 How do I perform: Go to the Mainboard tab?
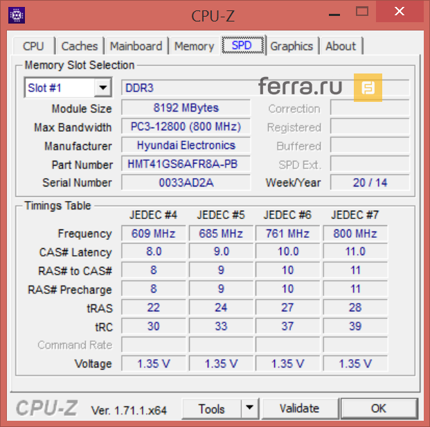pos(136,46)
